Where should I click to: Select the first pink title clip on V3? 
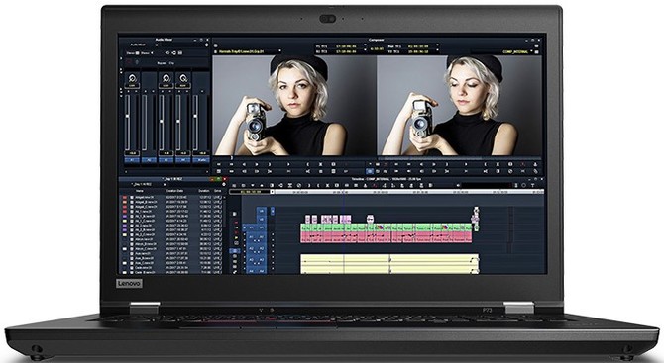tap(308, 219)
